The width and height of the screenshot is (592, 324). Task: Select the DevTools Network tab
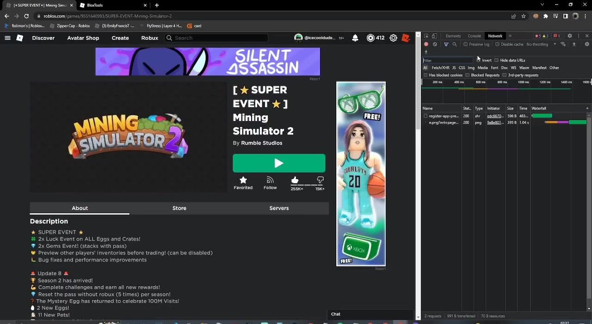(495, 36)
